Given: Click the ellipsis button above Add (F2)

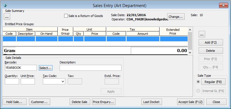Looking at the screenshot, I should (x=202, y=34).
